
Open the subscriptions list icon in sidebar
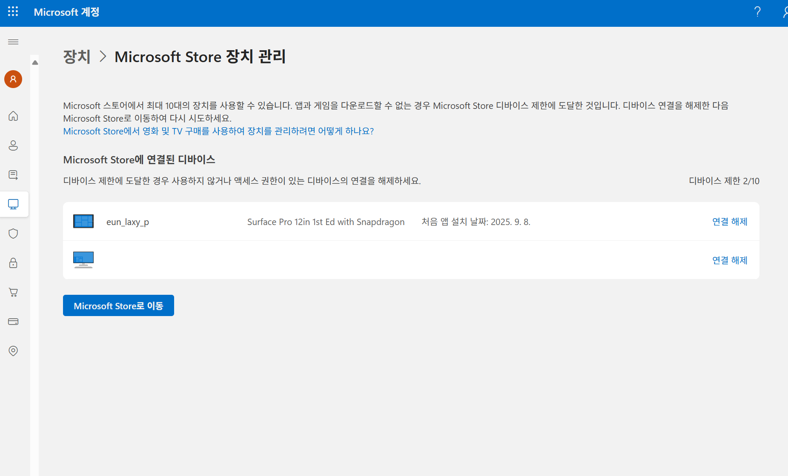[x=13, y=175]
